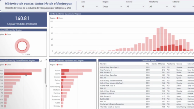The image size is (194, 109).
Task: Click the 2.52 sales value cell
Action: tap(164, 67)
